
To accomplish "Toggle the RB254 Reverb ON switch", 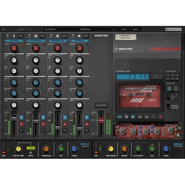I will tap(96, 148).
